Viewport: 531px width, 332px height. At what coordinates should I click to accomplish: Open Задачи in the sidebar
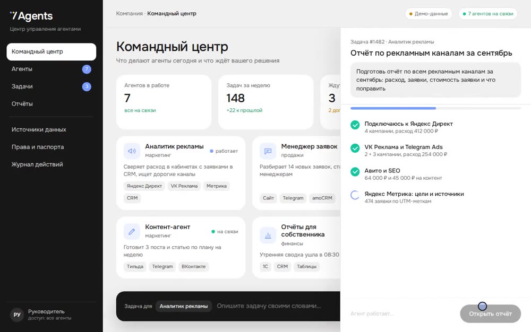click(51, 86)
